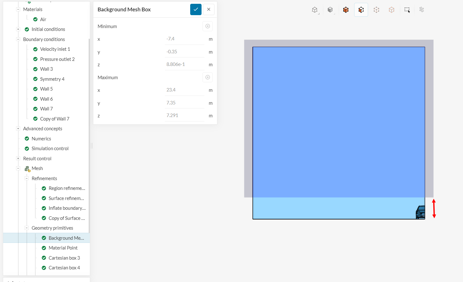Open Inflate boundary layer item

coord(67,208)
